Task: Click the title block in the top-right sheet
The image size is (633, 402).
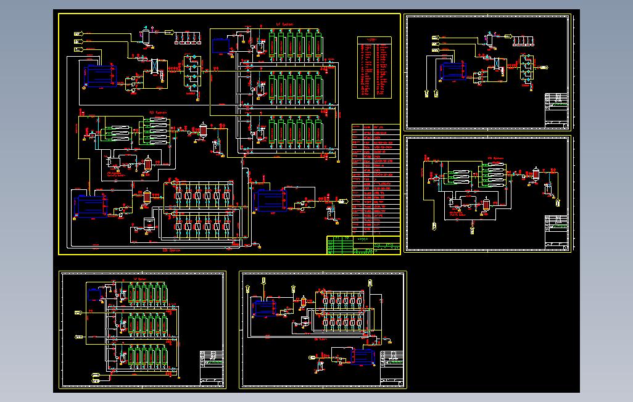Action: tap(556, 110)
